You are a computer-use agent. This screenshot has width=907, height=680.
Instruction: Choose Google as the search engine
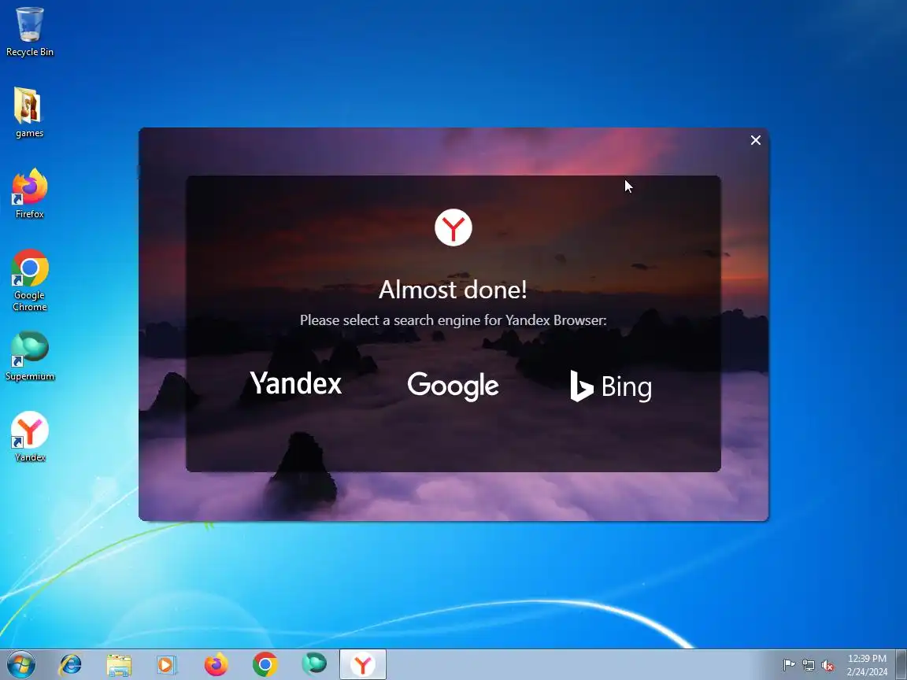coord(453,386)
